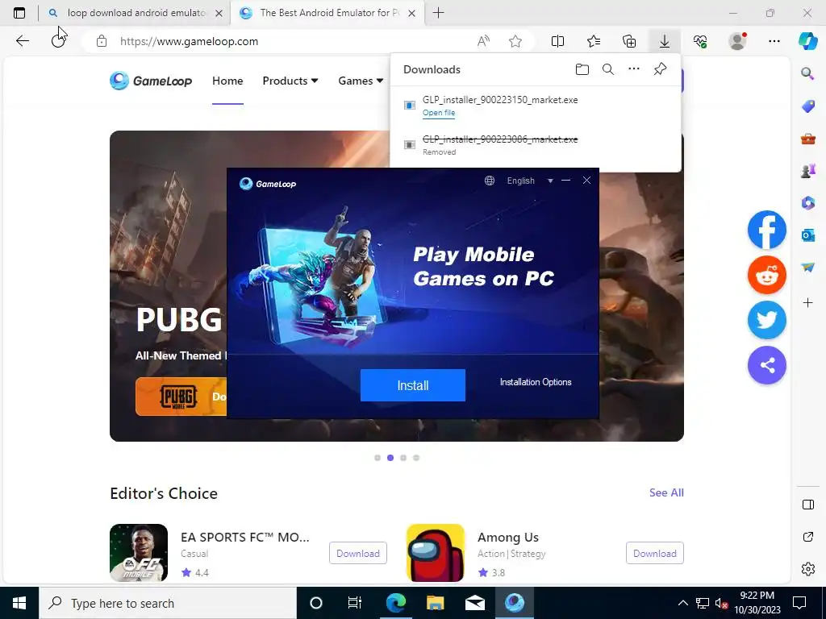Open a new browser tab
The height and width of the screenshot is (619, 826).
point(438,13)
